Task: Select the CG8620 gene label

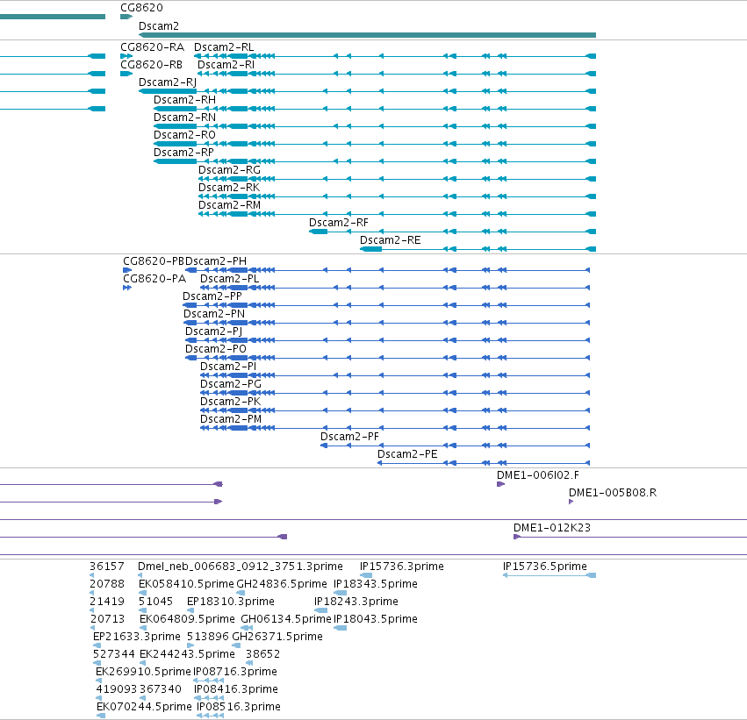Action: 141,8
